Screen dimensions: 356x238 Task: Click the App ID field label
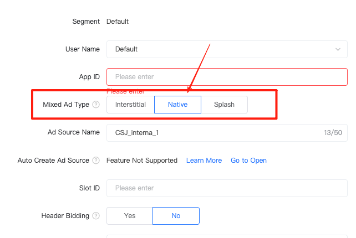pos(89,77)
